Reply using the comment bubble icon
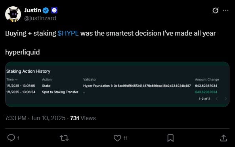 tap(11, 138)
